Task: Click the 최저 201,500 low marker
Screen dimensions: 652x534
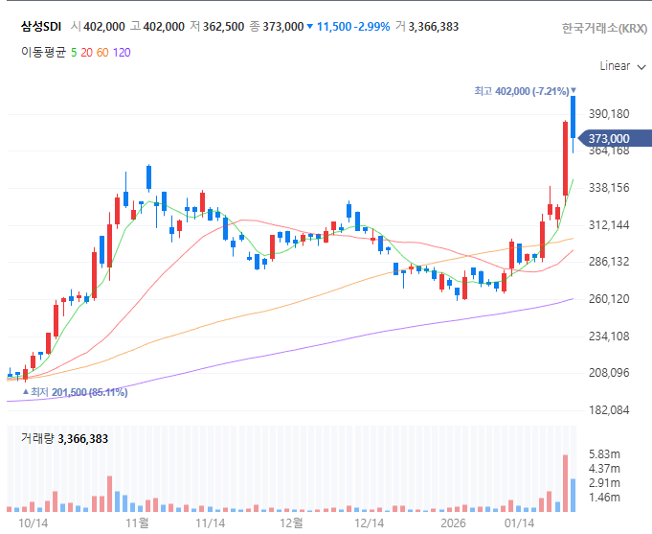Action: [75, 392]
